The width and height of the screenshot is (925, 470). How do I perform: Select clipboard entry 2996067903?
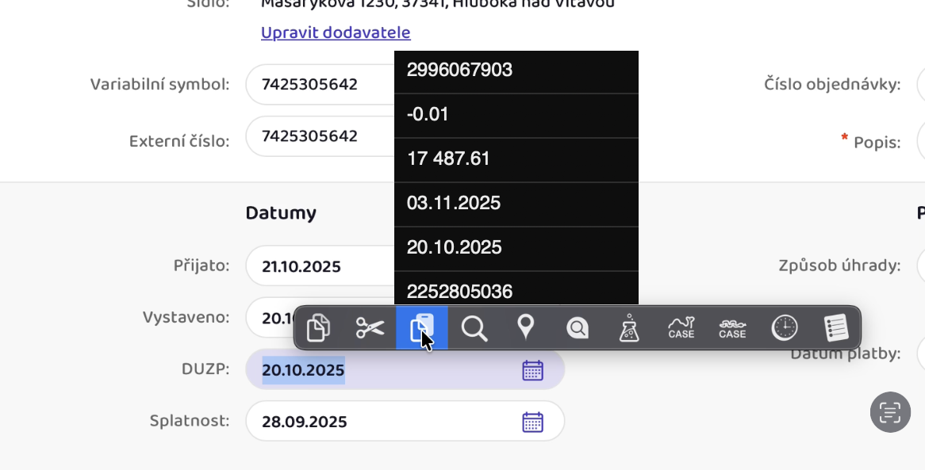pos(516,71)
